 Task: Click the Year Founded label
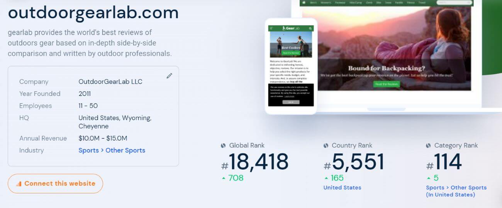pyautogui.click(x=40, y=94)
